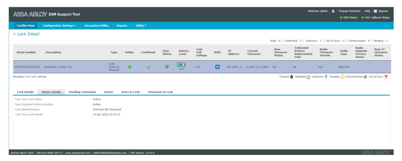Sort by the Radio Type column header
402x161 pixels.
tap(343, 52)
